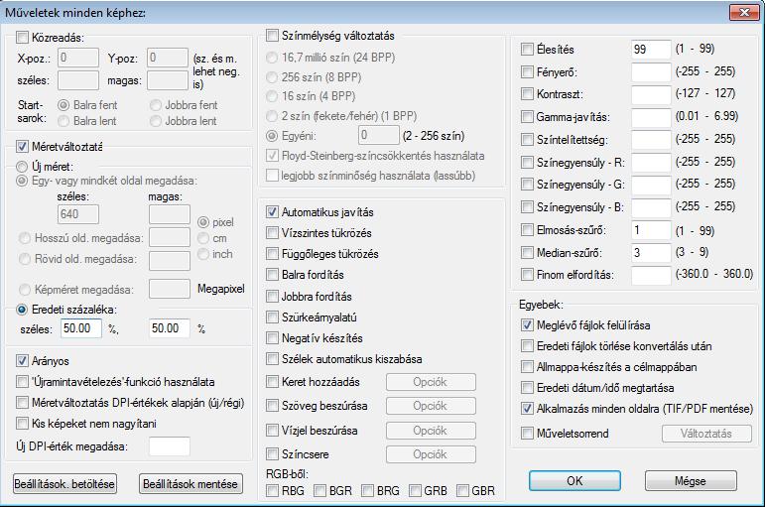Uncheck the Méretváltoztatás checkbox
Screen dimensions: 765x507
[24, 146]
